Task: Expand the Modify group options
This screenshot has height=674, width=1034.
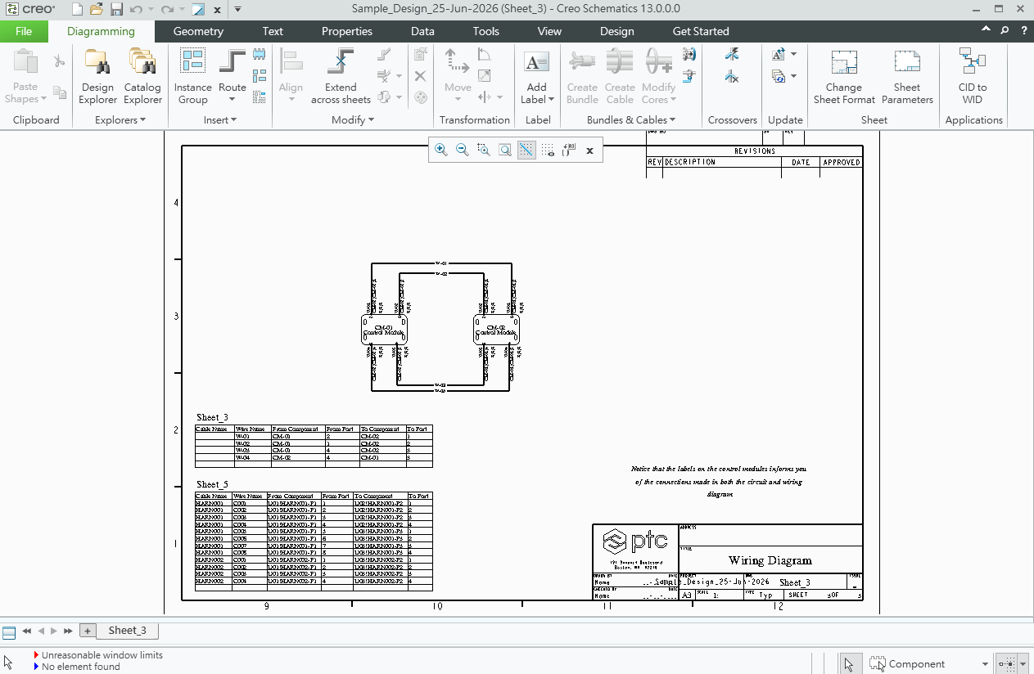Action: click(x=354, y=119)
